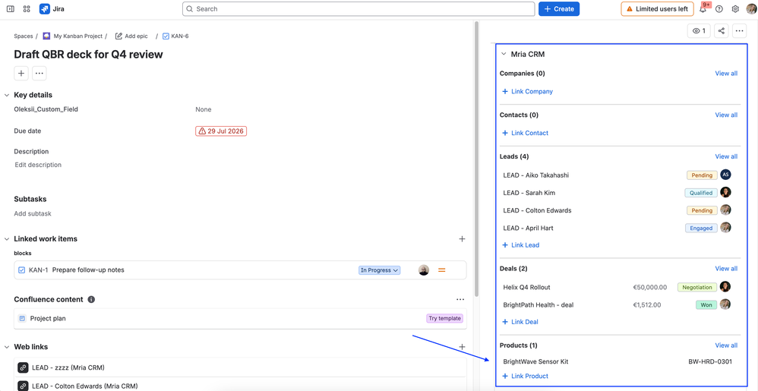
Task: Open LEAD - Aiko Takahashi
Action: pyautogui.click(x=536, y=175)
